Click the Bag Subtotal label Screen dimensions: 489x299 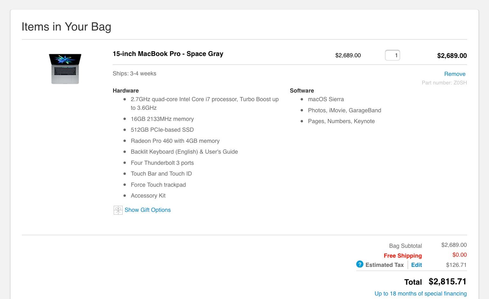(405, 246)
